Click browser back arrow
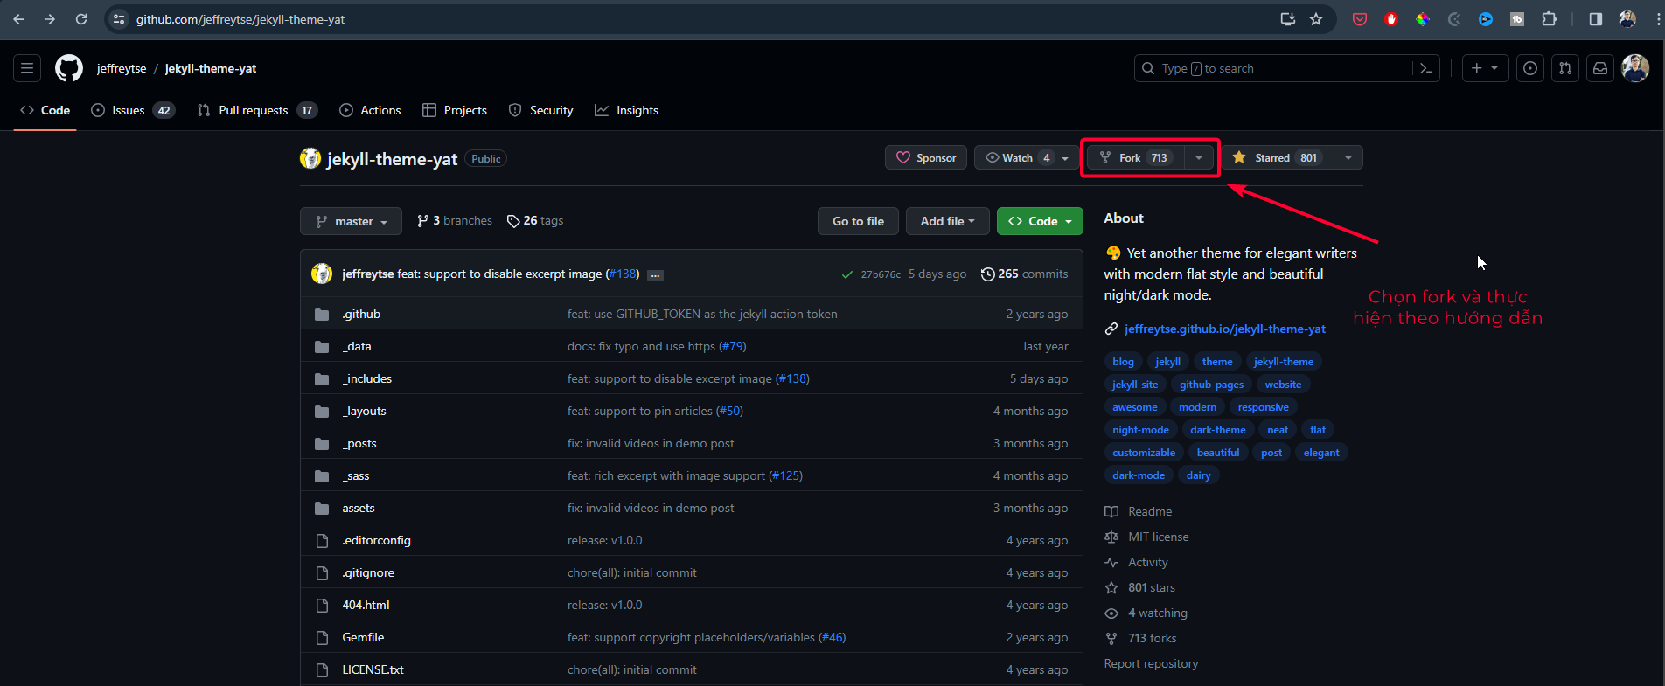The height and width of the screenshot is (686, 1665). point(18,19)
